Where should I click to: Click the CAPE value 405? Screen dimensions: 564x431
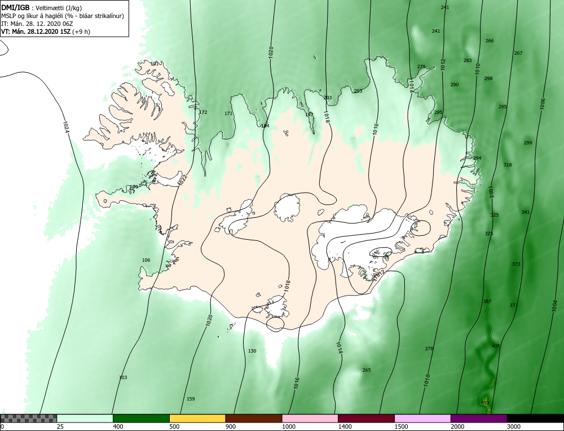(496, 346)
